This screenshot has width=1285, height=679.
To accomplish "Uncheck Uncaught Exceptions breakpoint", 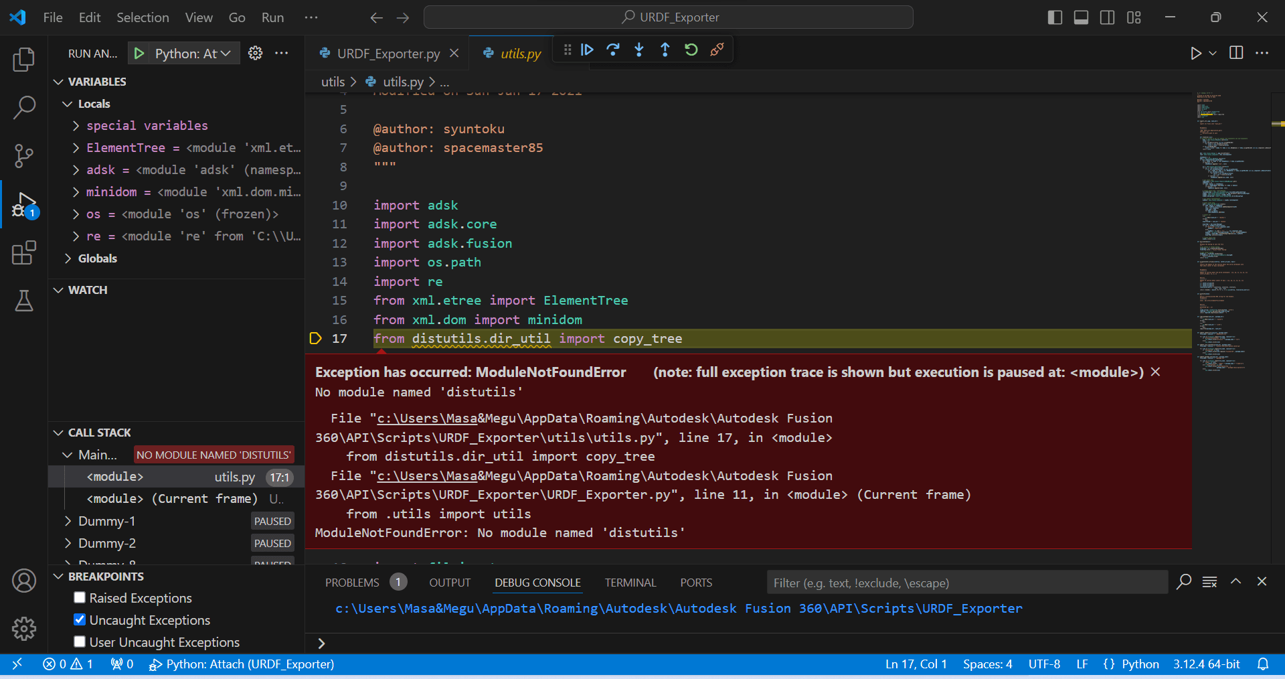I will tap(80, 619).
